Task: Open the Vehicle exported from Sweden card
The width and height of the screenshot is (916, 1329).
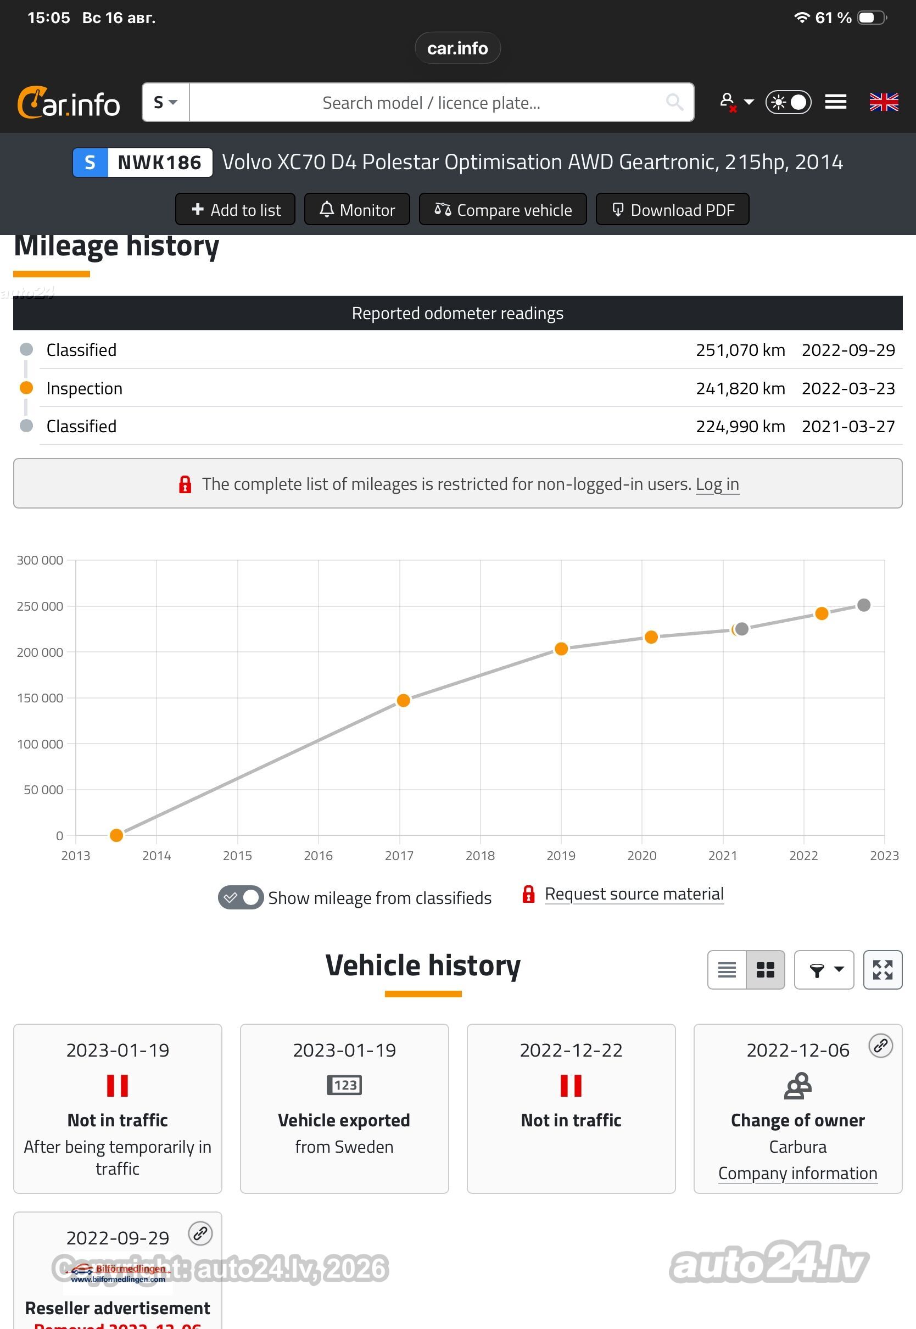Action: pos(344,1109)
